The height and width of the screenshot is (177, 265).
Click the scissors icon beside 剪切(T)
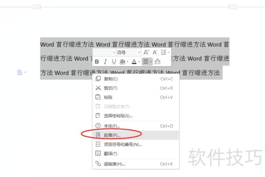pyautogui.click(x=98, y=88)
